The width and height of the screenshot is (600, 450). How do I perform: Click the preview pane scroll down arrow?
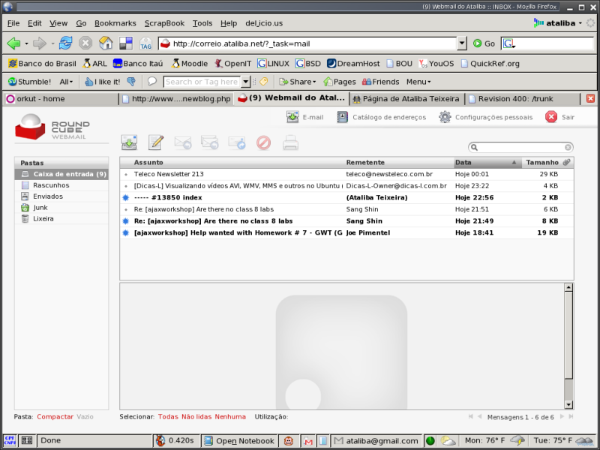568,404
